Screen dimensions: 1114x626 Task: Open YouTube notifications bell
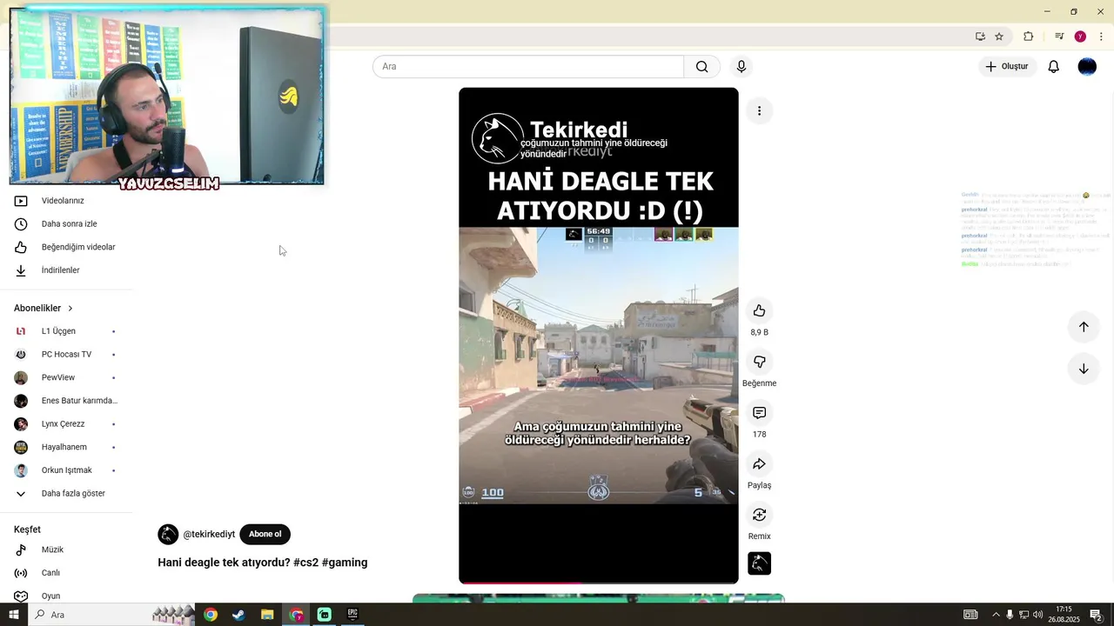[1053, 67]
